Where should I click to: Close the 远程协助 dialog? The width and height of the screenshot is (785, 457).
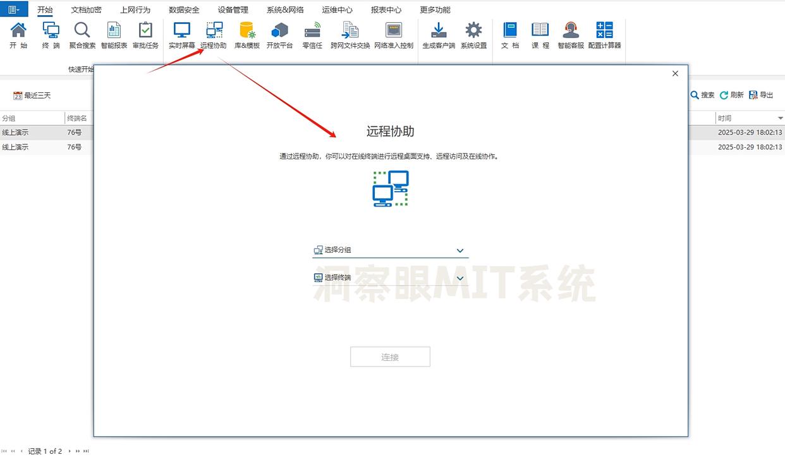[675, 73]
